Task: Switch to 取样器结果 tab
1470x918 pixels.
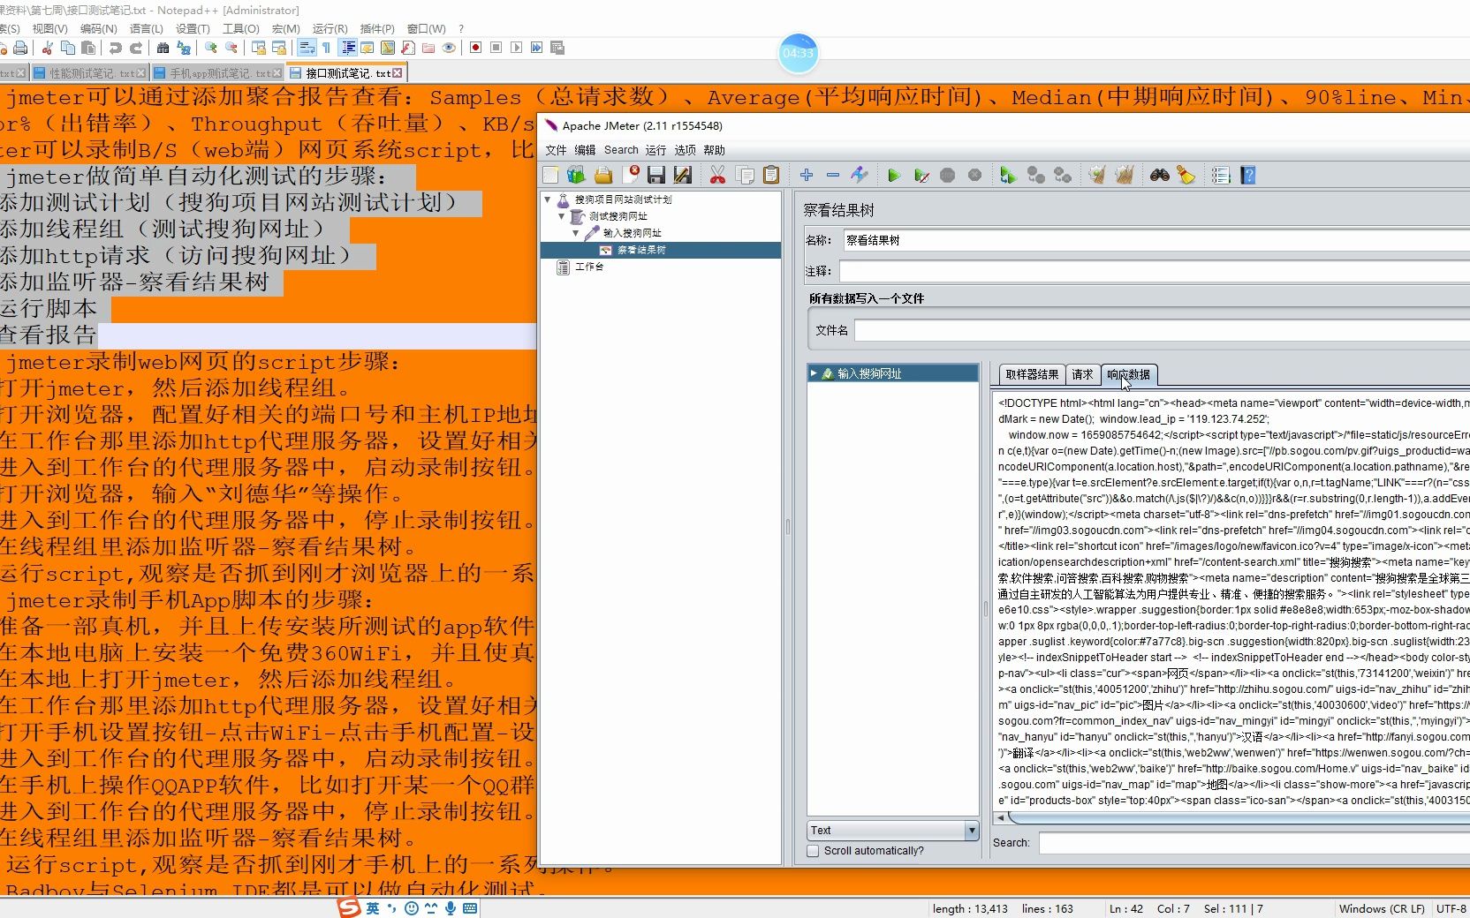Action: [x=1032, y=374]
